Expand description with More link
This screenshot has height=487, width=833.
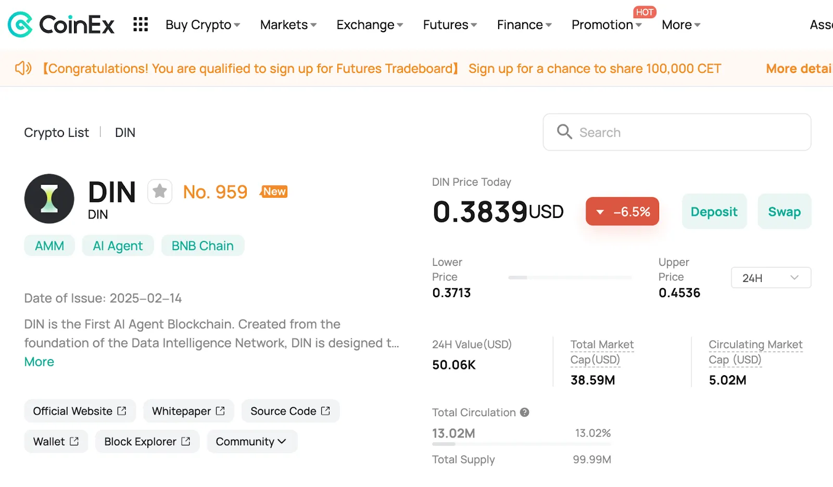(39, 362)
